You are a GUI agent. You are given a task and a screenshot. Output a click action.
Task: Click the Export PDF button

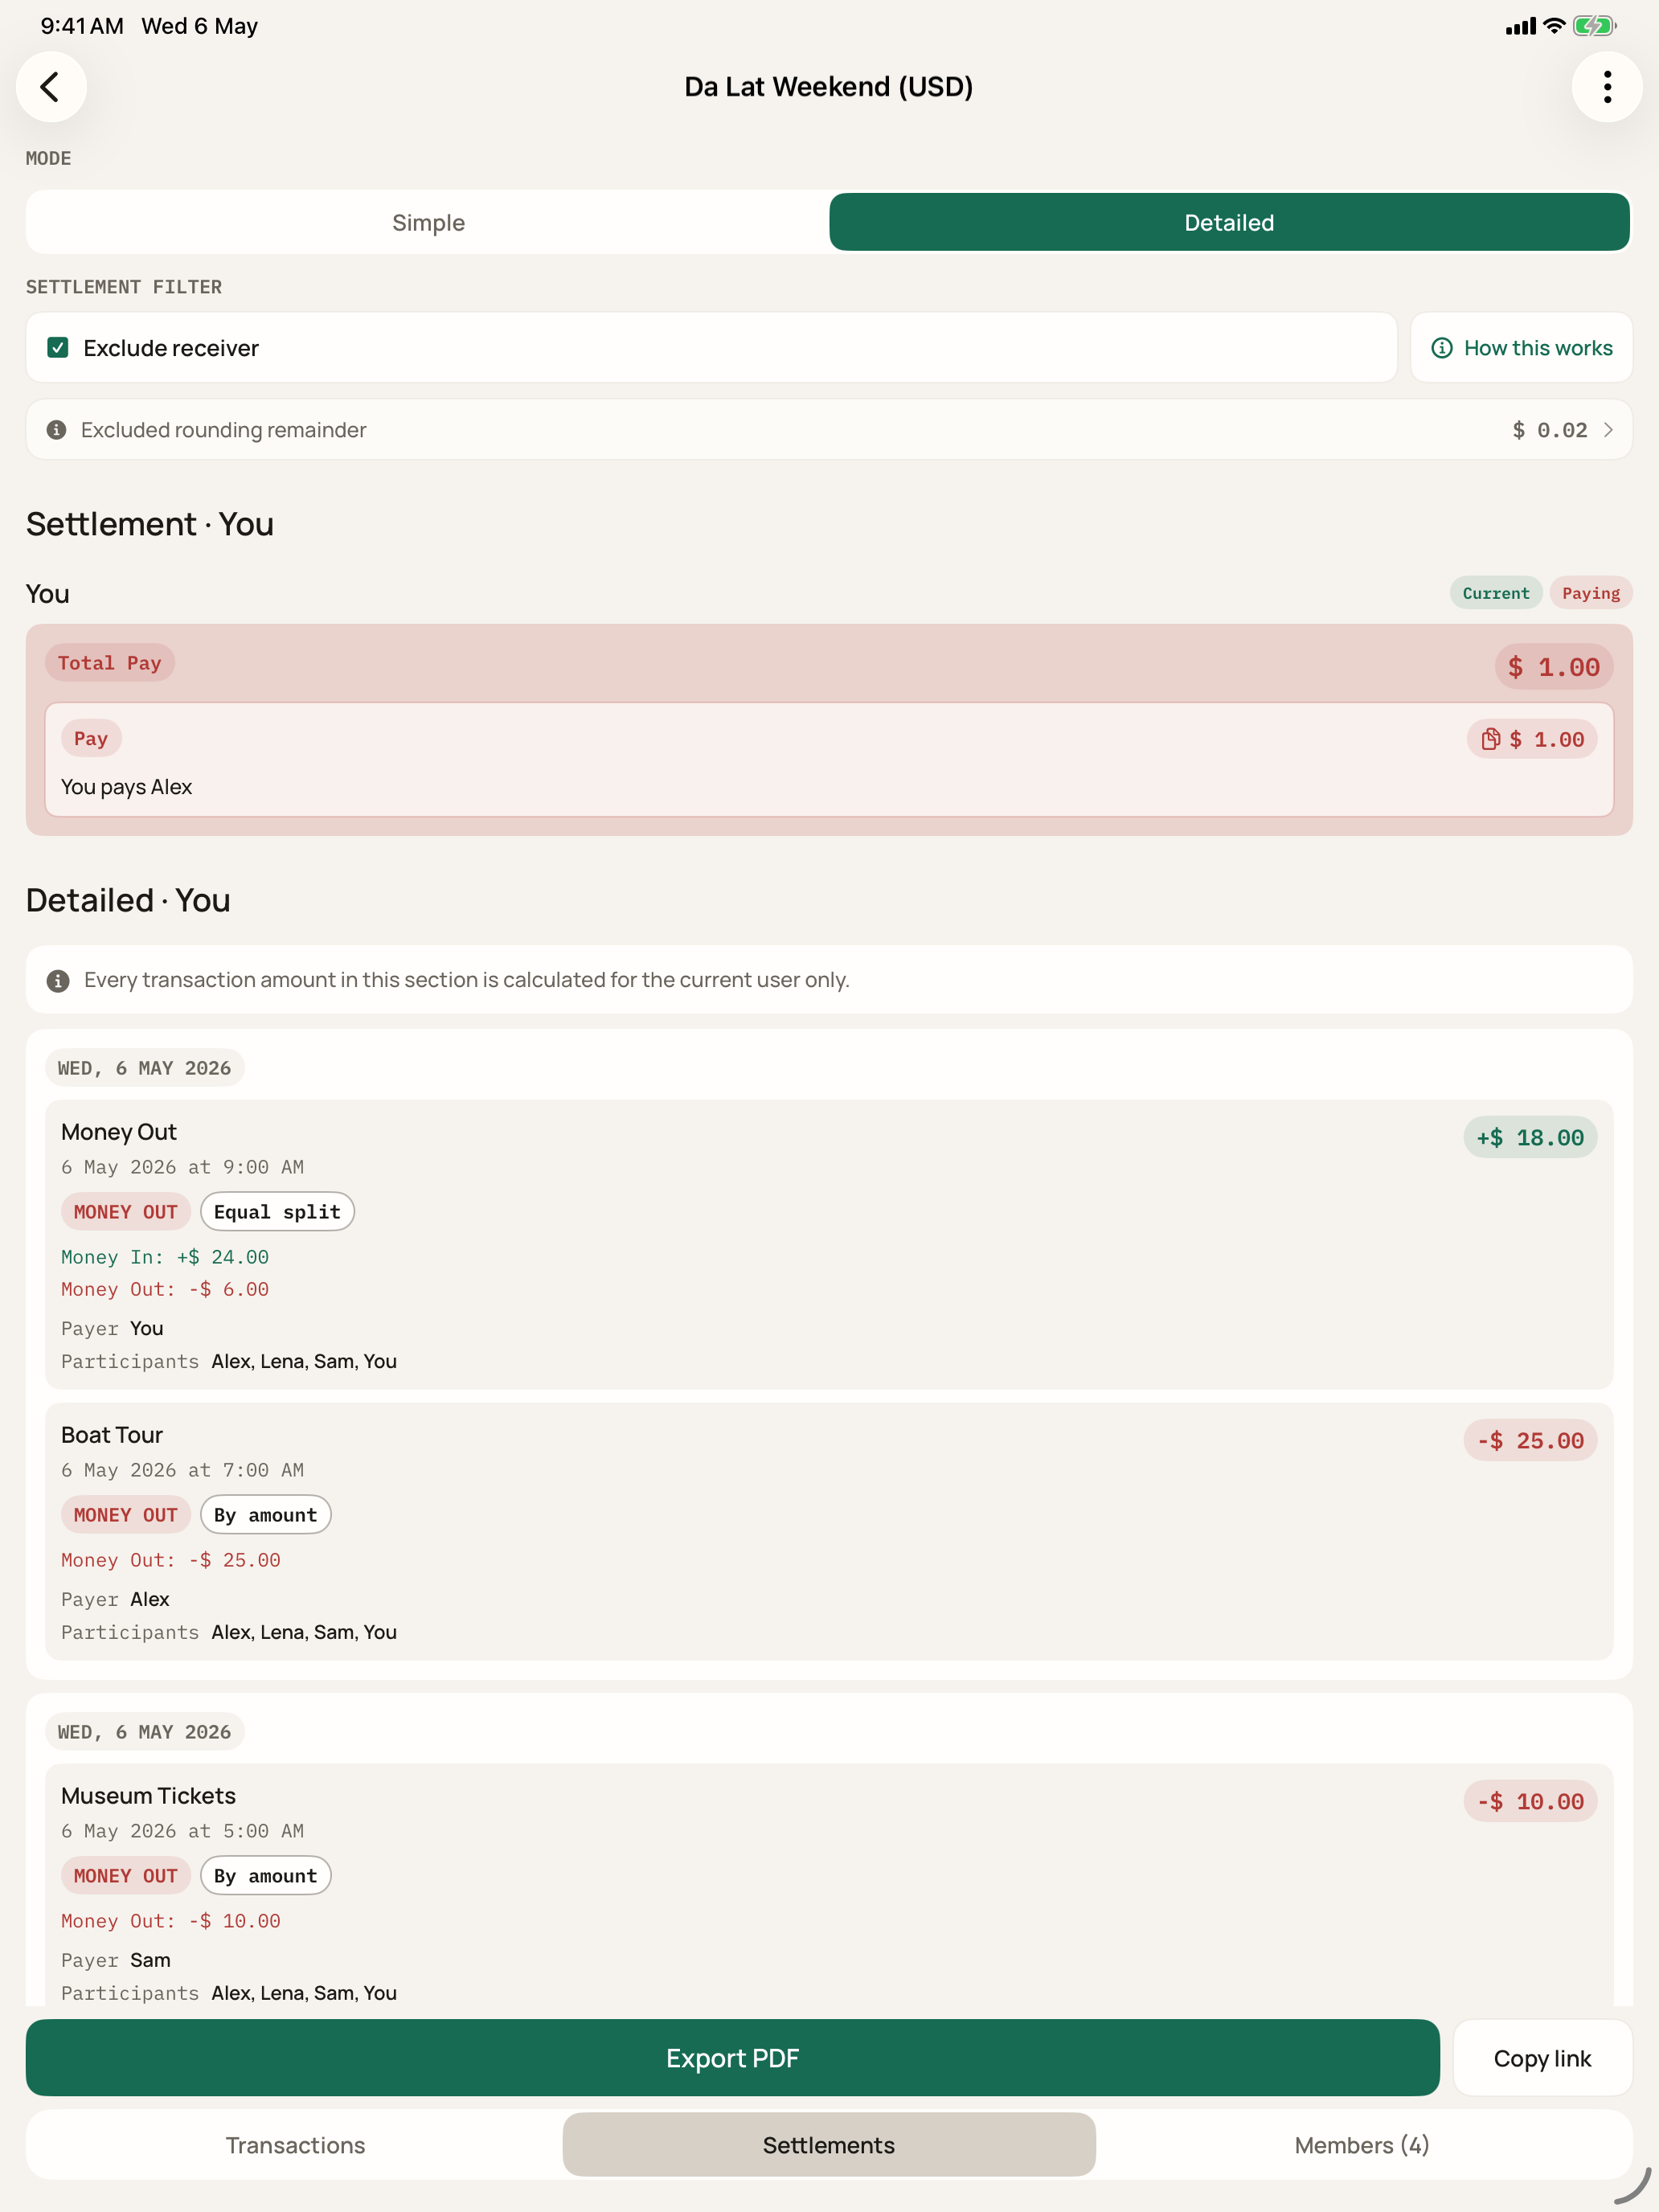pyautogui.click(x=732, y=2058)
